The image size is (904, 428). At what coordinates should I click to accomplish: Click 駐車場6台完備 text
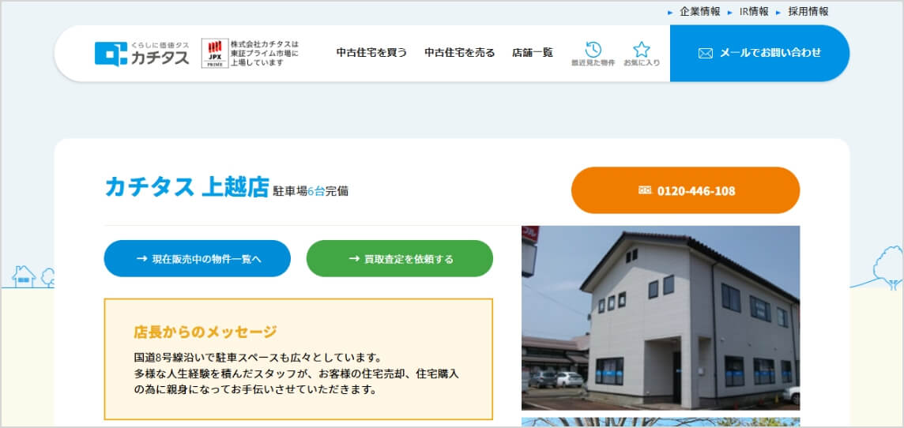coord(311,190)
